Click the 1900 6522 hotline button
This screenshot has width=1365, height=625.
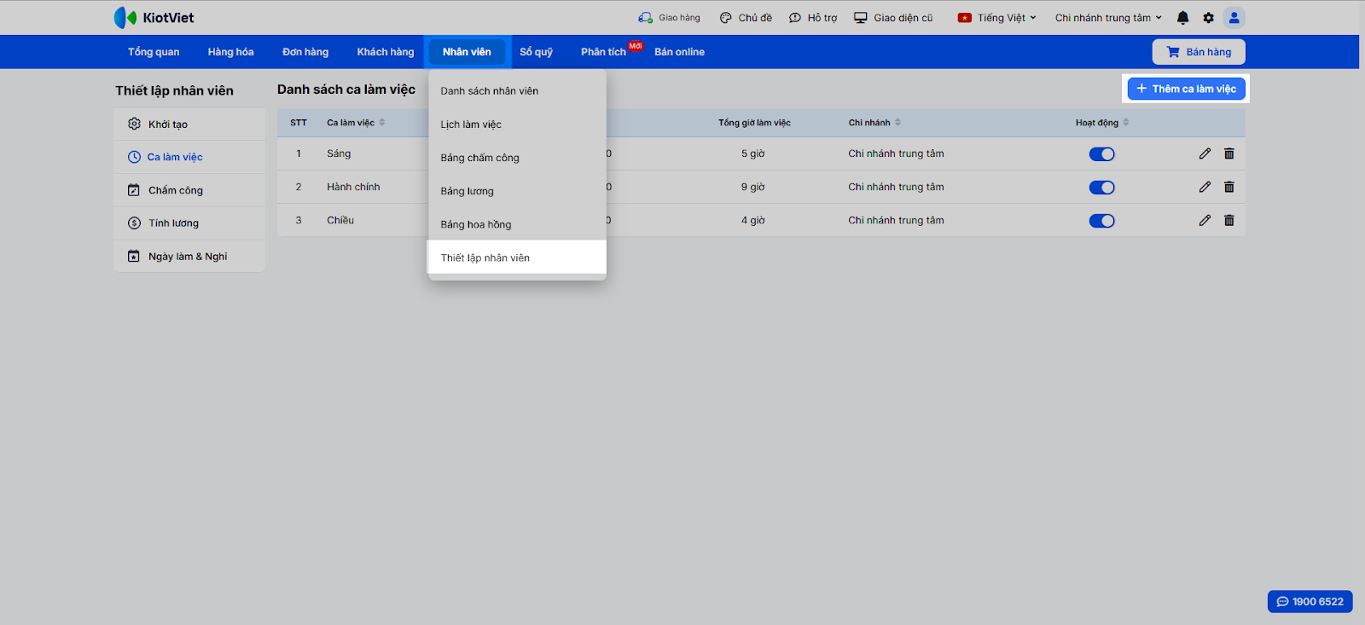coord(1310,601)
